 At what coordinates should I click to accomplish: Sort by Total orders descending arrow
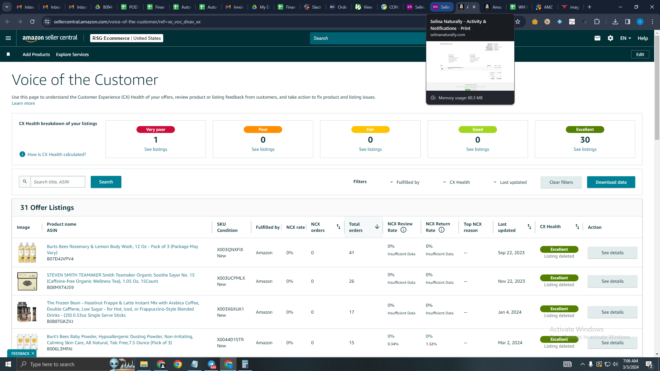(377, 227)
